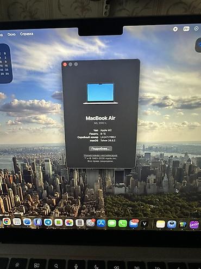This screenshot has width=201, height=269.
Task: Click the "8 ГБ" memory value
Action: (x=103, y=134)
